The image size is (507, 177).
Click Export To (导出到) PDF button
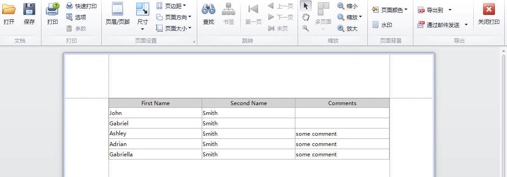click(x=431, y=10)
